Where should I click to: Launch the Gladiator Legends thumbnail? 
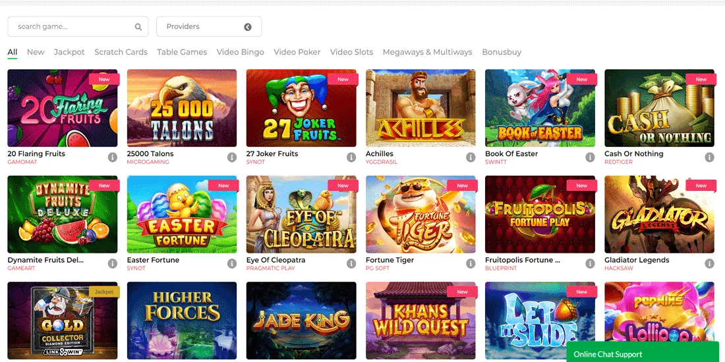pyautogui.click(x=659, y=215)
